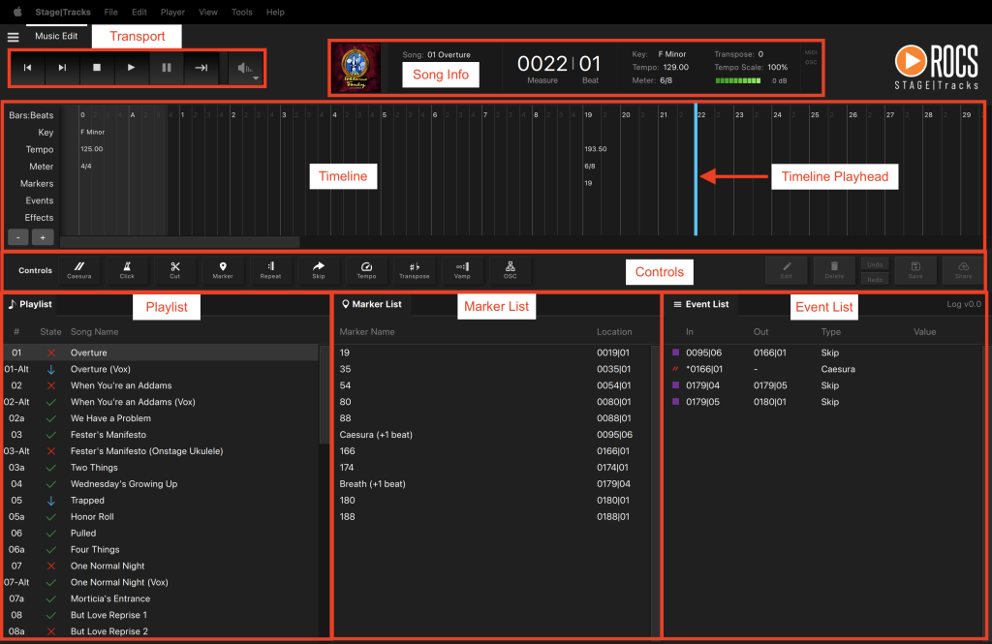
Task: Select marker Caesura (+1 beat) in the Marker List
Action: coord(376,435)
